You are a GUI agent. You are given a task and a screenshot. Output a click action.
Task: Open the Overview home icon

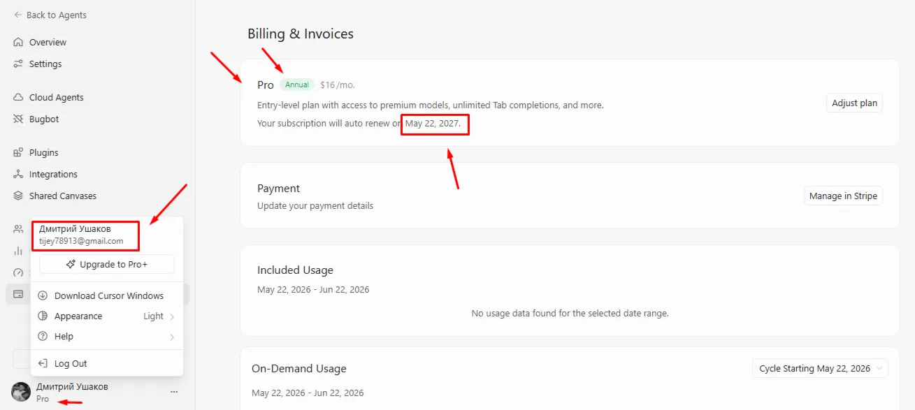(18, 43)
